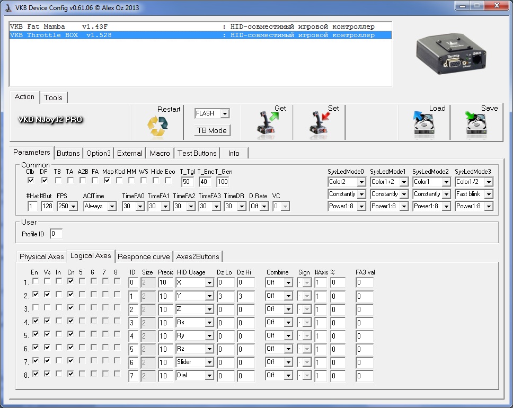Open the Test Buttons tab
The height and width of the screenshot is (408, 513).
[197, 153]
